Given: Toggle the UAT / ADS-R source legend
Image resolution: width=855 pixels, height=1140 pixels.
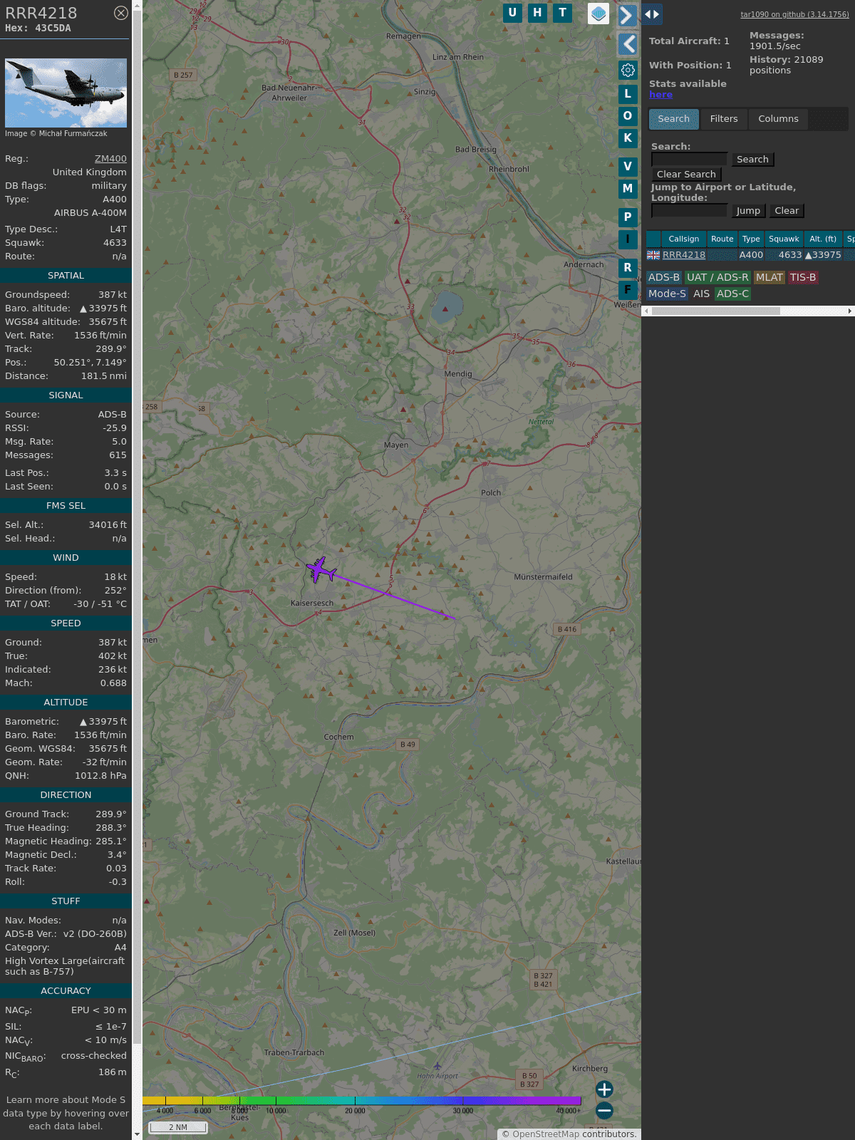Looking at the screenshot, I should point(717,278).
